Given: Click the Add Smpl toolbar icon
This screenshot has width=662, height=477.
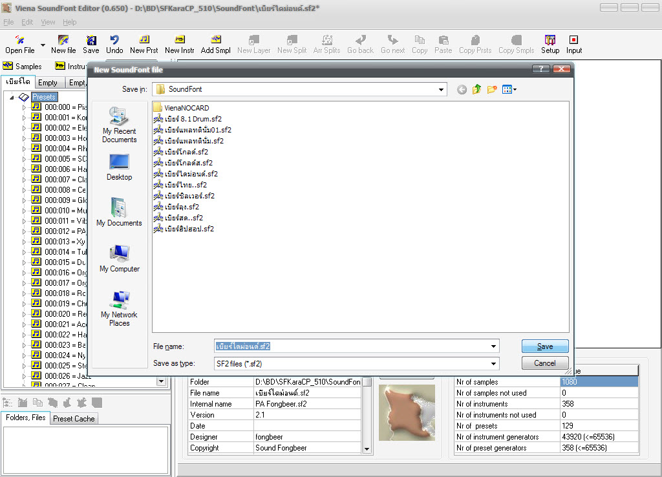Looking at the screenshot, I should point(216,45).
